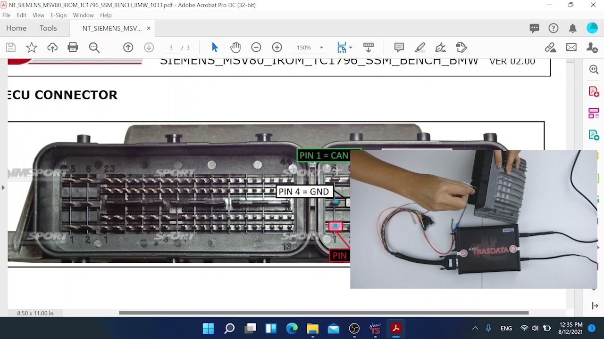This screenshot has width=604, height=339.
Task: Click the horizontal scrollbar thumb
Action: pos(324,313)
